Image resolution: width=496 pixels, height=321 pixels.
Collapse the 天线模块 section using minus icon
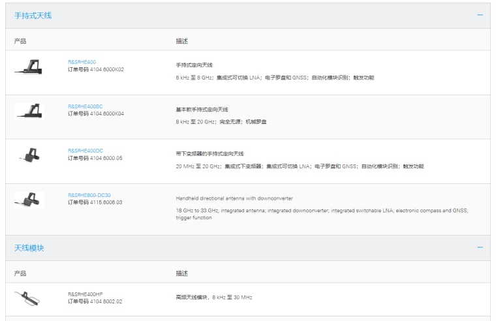[x=480, y=248]
